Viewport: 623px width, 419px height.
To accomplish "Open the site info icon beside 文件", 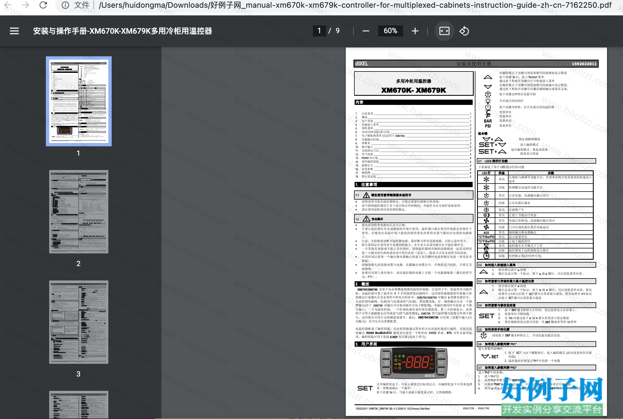I will [65, 5].
